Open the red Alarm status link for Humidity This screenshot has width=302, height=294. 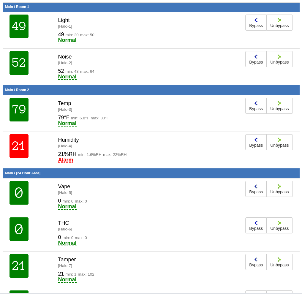66,160
